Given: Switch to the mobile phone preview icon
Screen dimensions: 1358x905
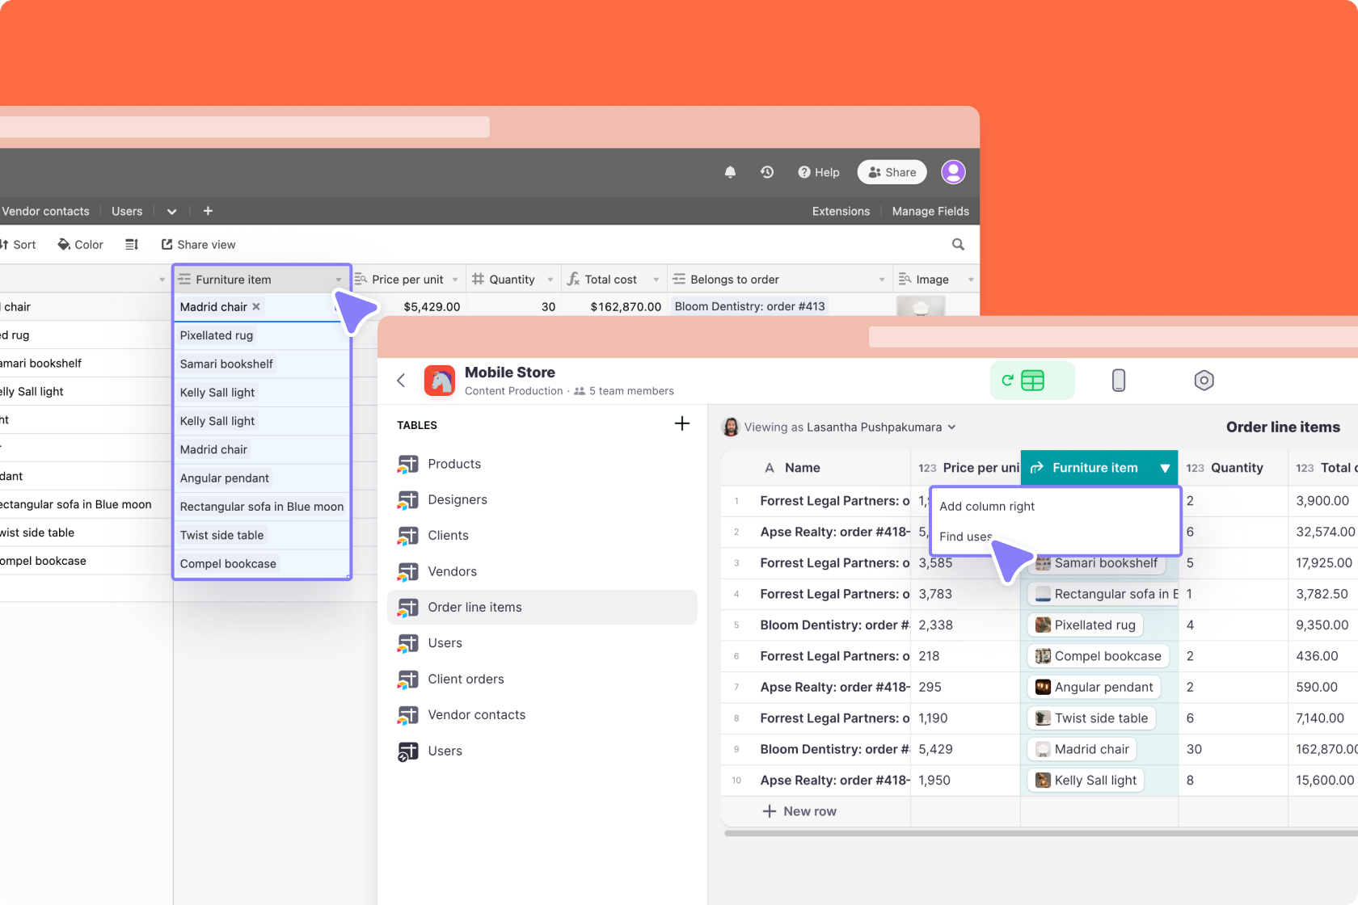Looking at the screenshot, I should 1118,381.
